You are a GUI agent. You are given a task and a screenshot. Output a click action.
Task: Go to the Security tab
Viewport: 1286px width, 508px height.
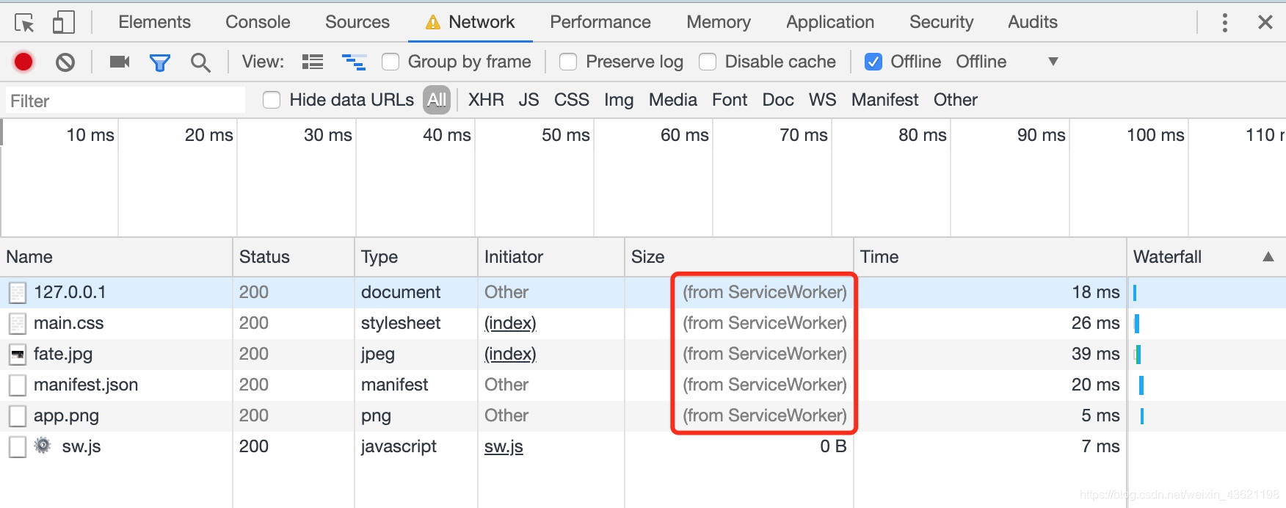pyautogui.click(x=941, y=22)
